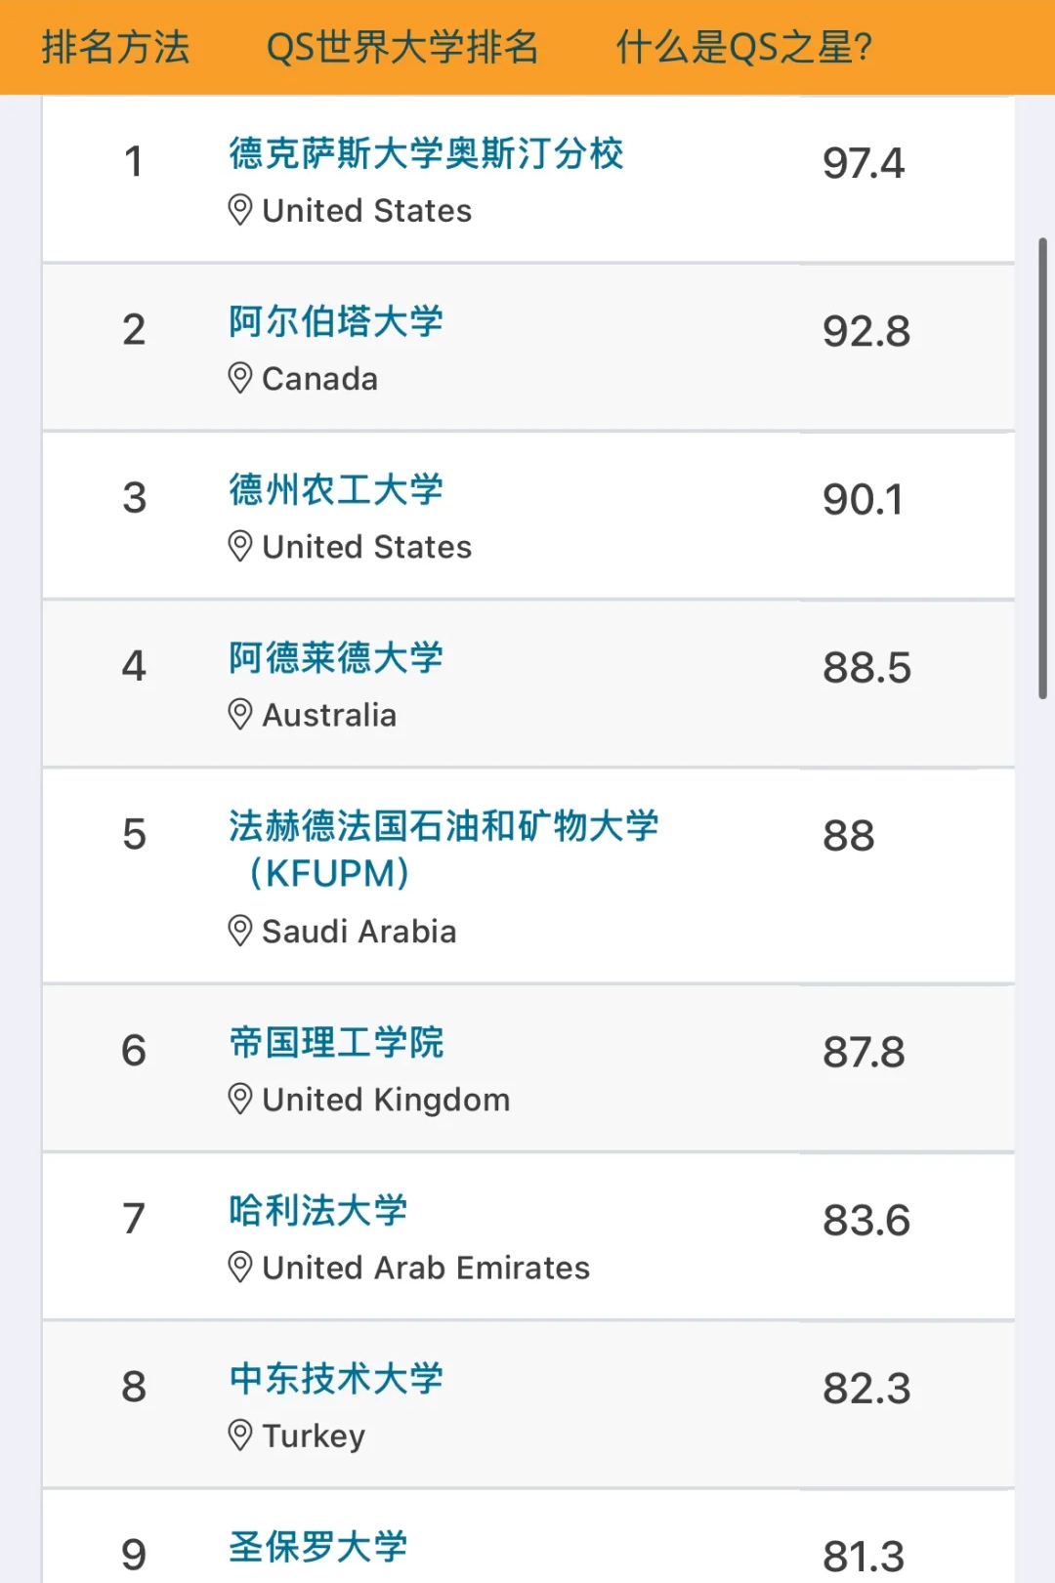Click location pin icon beside Australia
This screenshot has height=1583, width=1055.
click(239, 714)
